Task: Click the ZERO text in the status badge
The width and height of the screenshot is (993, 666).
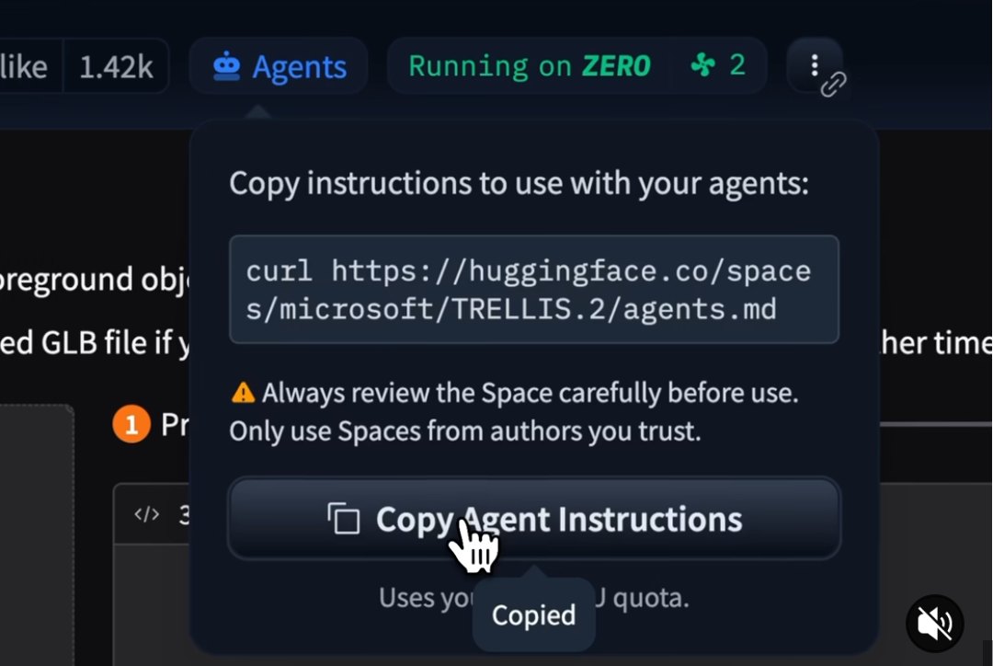Action: pyautogui.click(x=616, y=65)
